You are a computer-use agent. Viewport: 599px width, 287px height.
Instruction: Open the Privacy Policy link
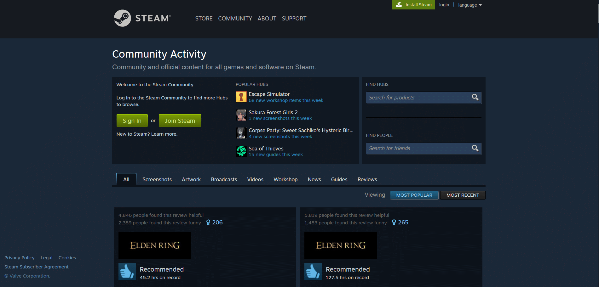click(x=20, y=258)
